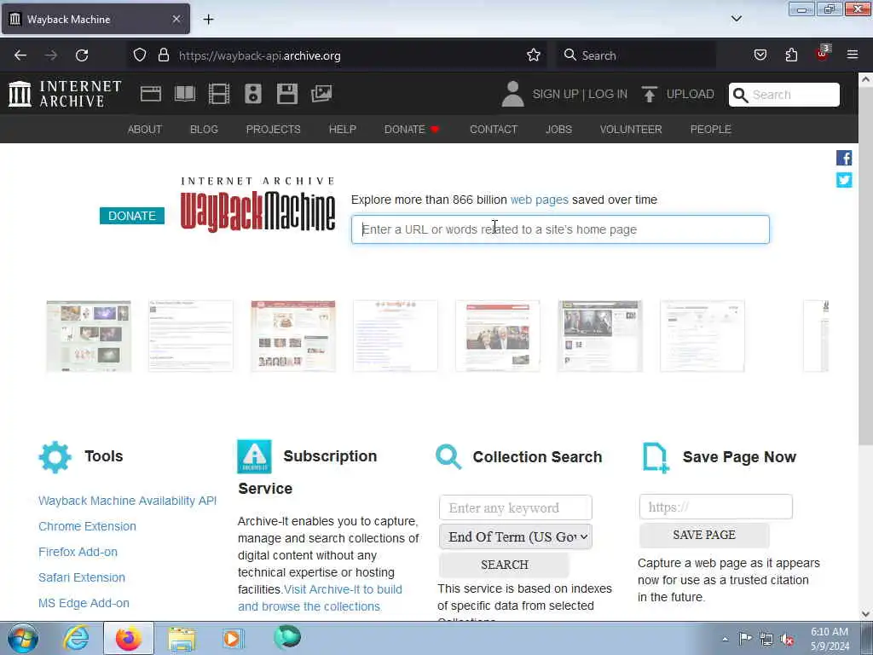Open the Software floppy disk icon

287,94
